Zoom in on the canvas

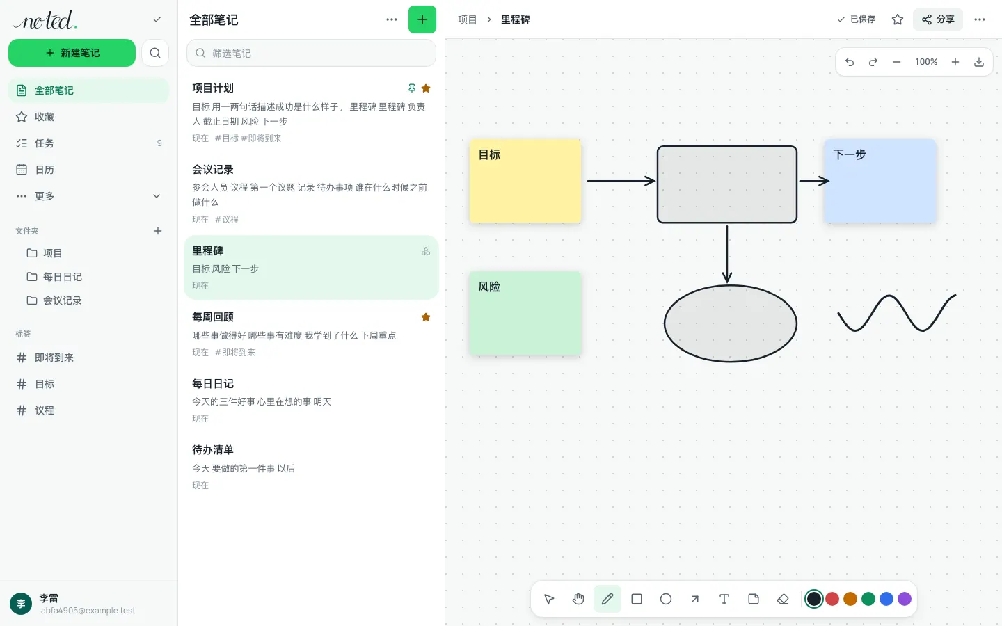(x=955, y=62)
